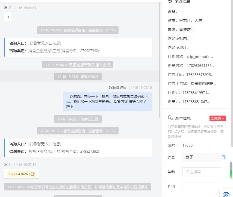Click the system notice 19:05:13 访客已进线

pos(78,119)
